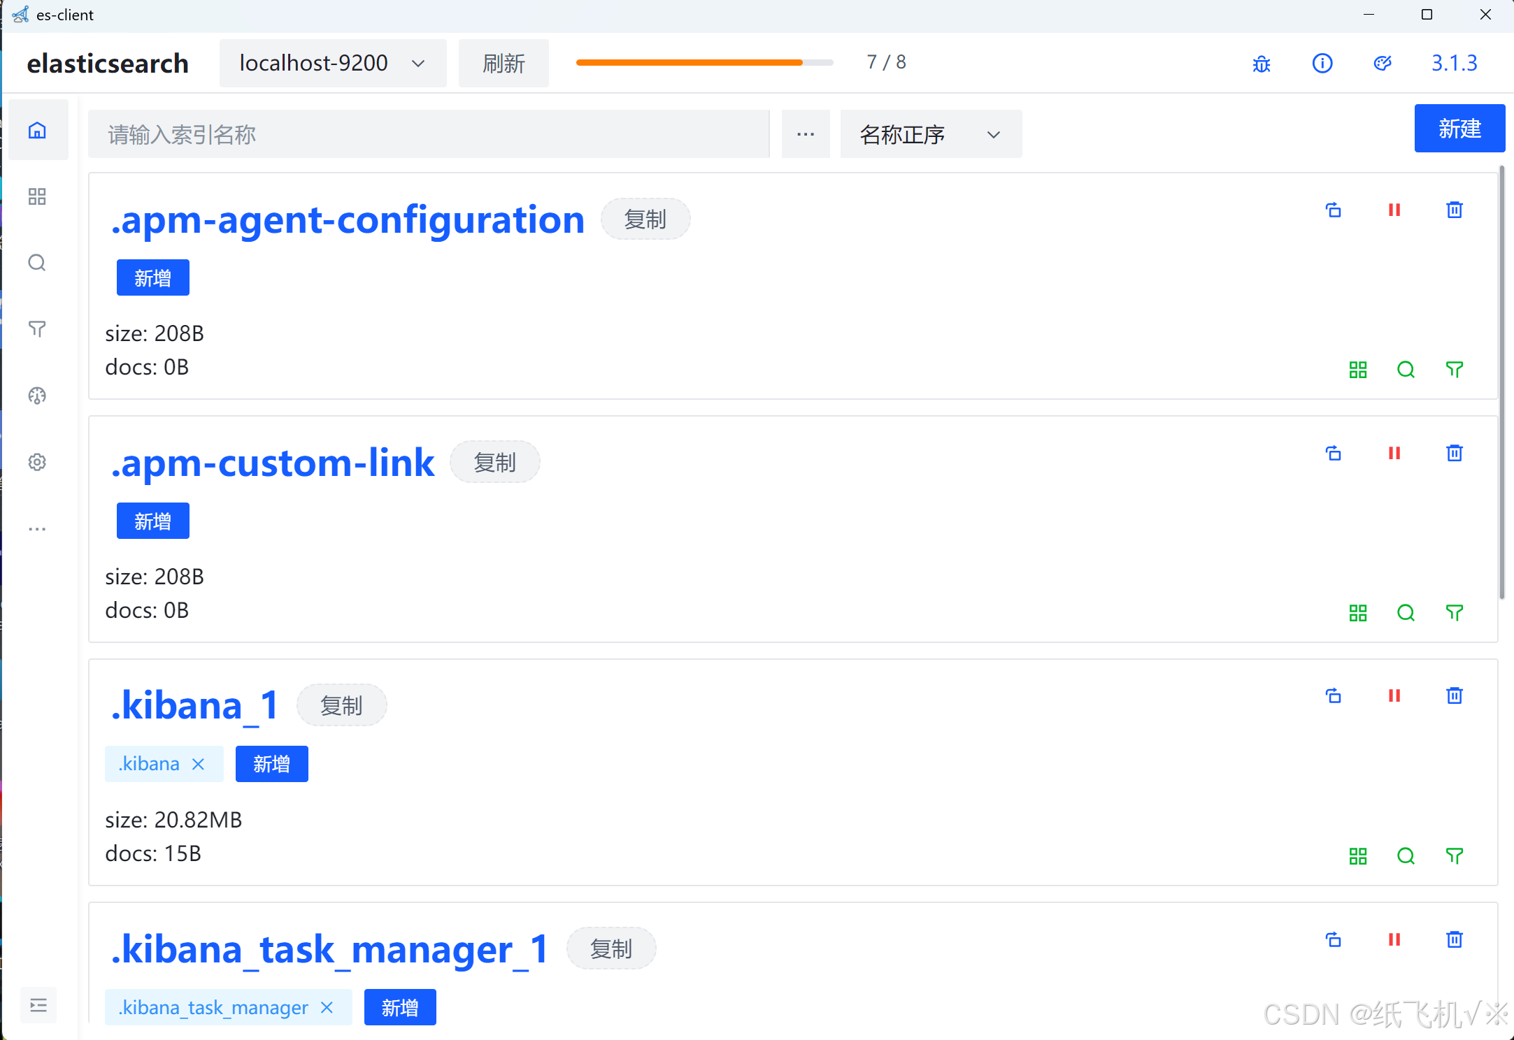Delete index .apm-agent-configuration
1514x1040 pixels.
[1455, 210]
